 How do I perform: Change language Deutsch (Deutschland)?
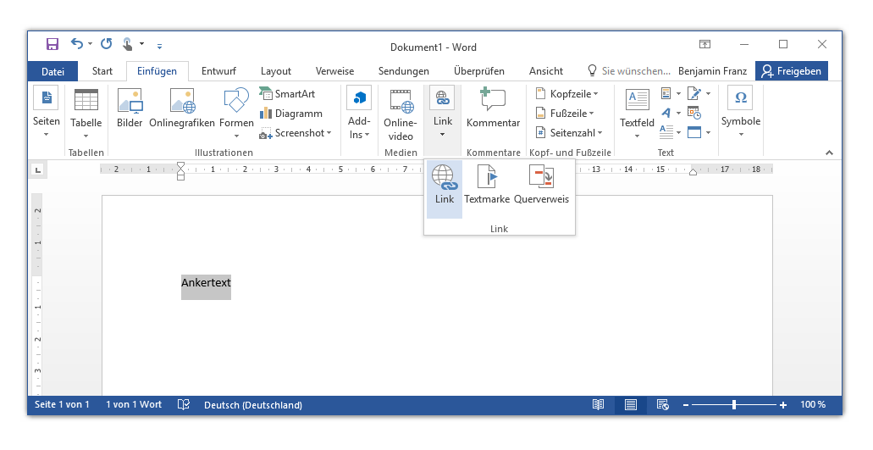[253, 405]
